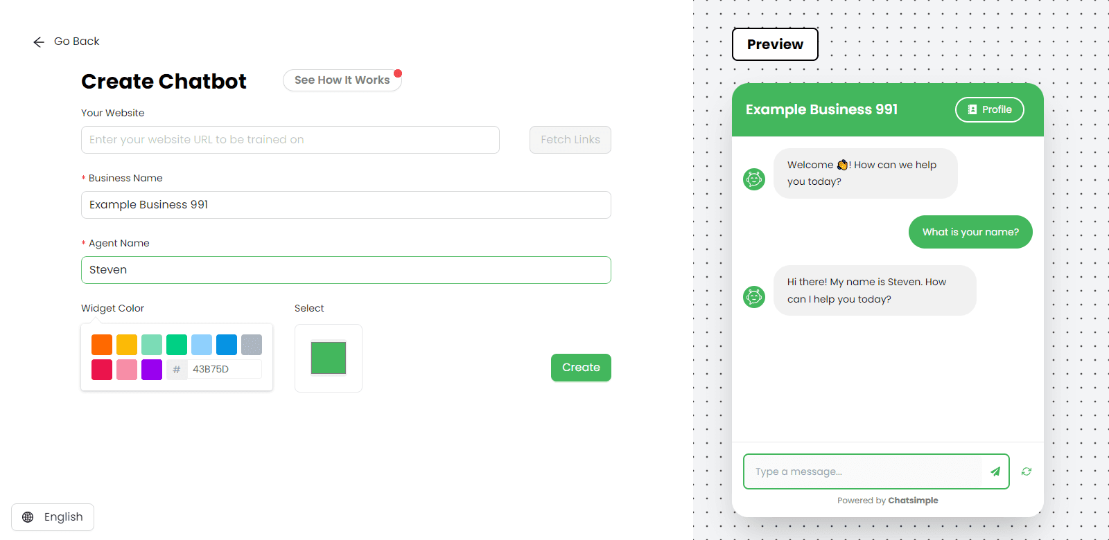
Task: Pick the purple widget color swatch
Action: point(152,370)
